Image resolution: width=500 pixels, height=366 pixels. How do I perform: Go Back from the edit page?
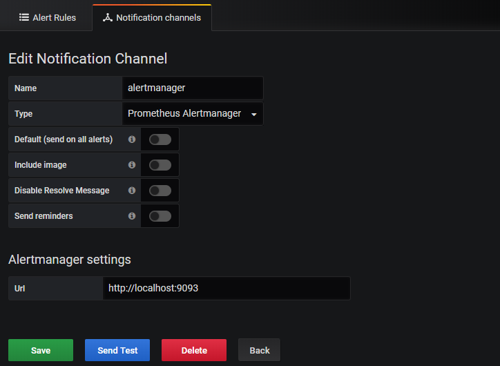pyautogui.click(x=259, y=350)
